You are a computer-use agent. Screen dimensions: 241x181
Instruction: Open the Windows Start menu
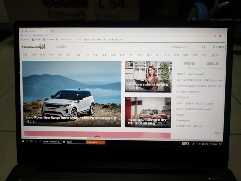point(23,141)
